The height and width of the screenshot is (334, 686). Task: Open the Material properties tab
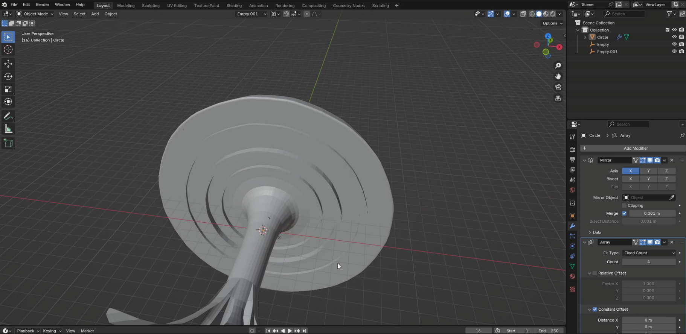(x=572, y=276)
